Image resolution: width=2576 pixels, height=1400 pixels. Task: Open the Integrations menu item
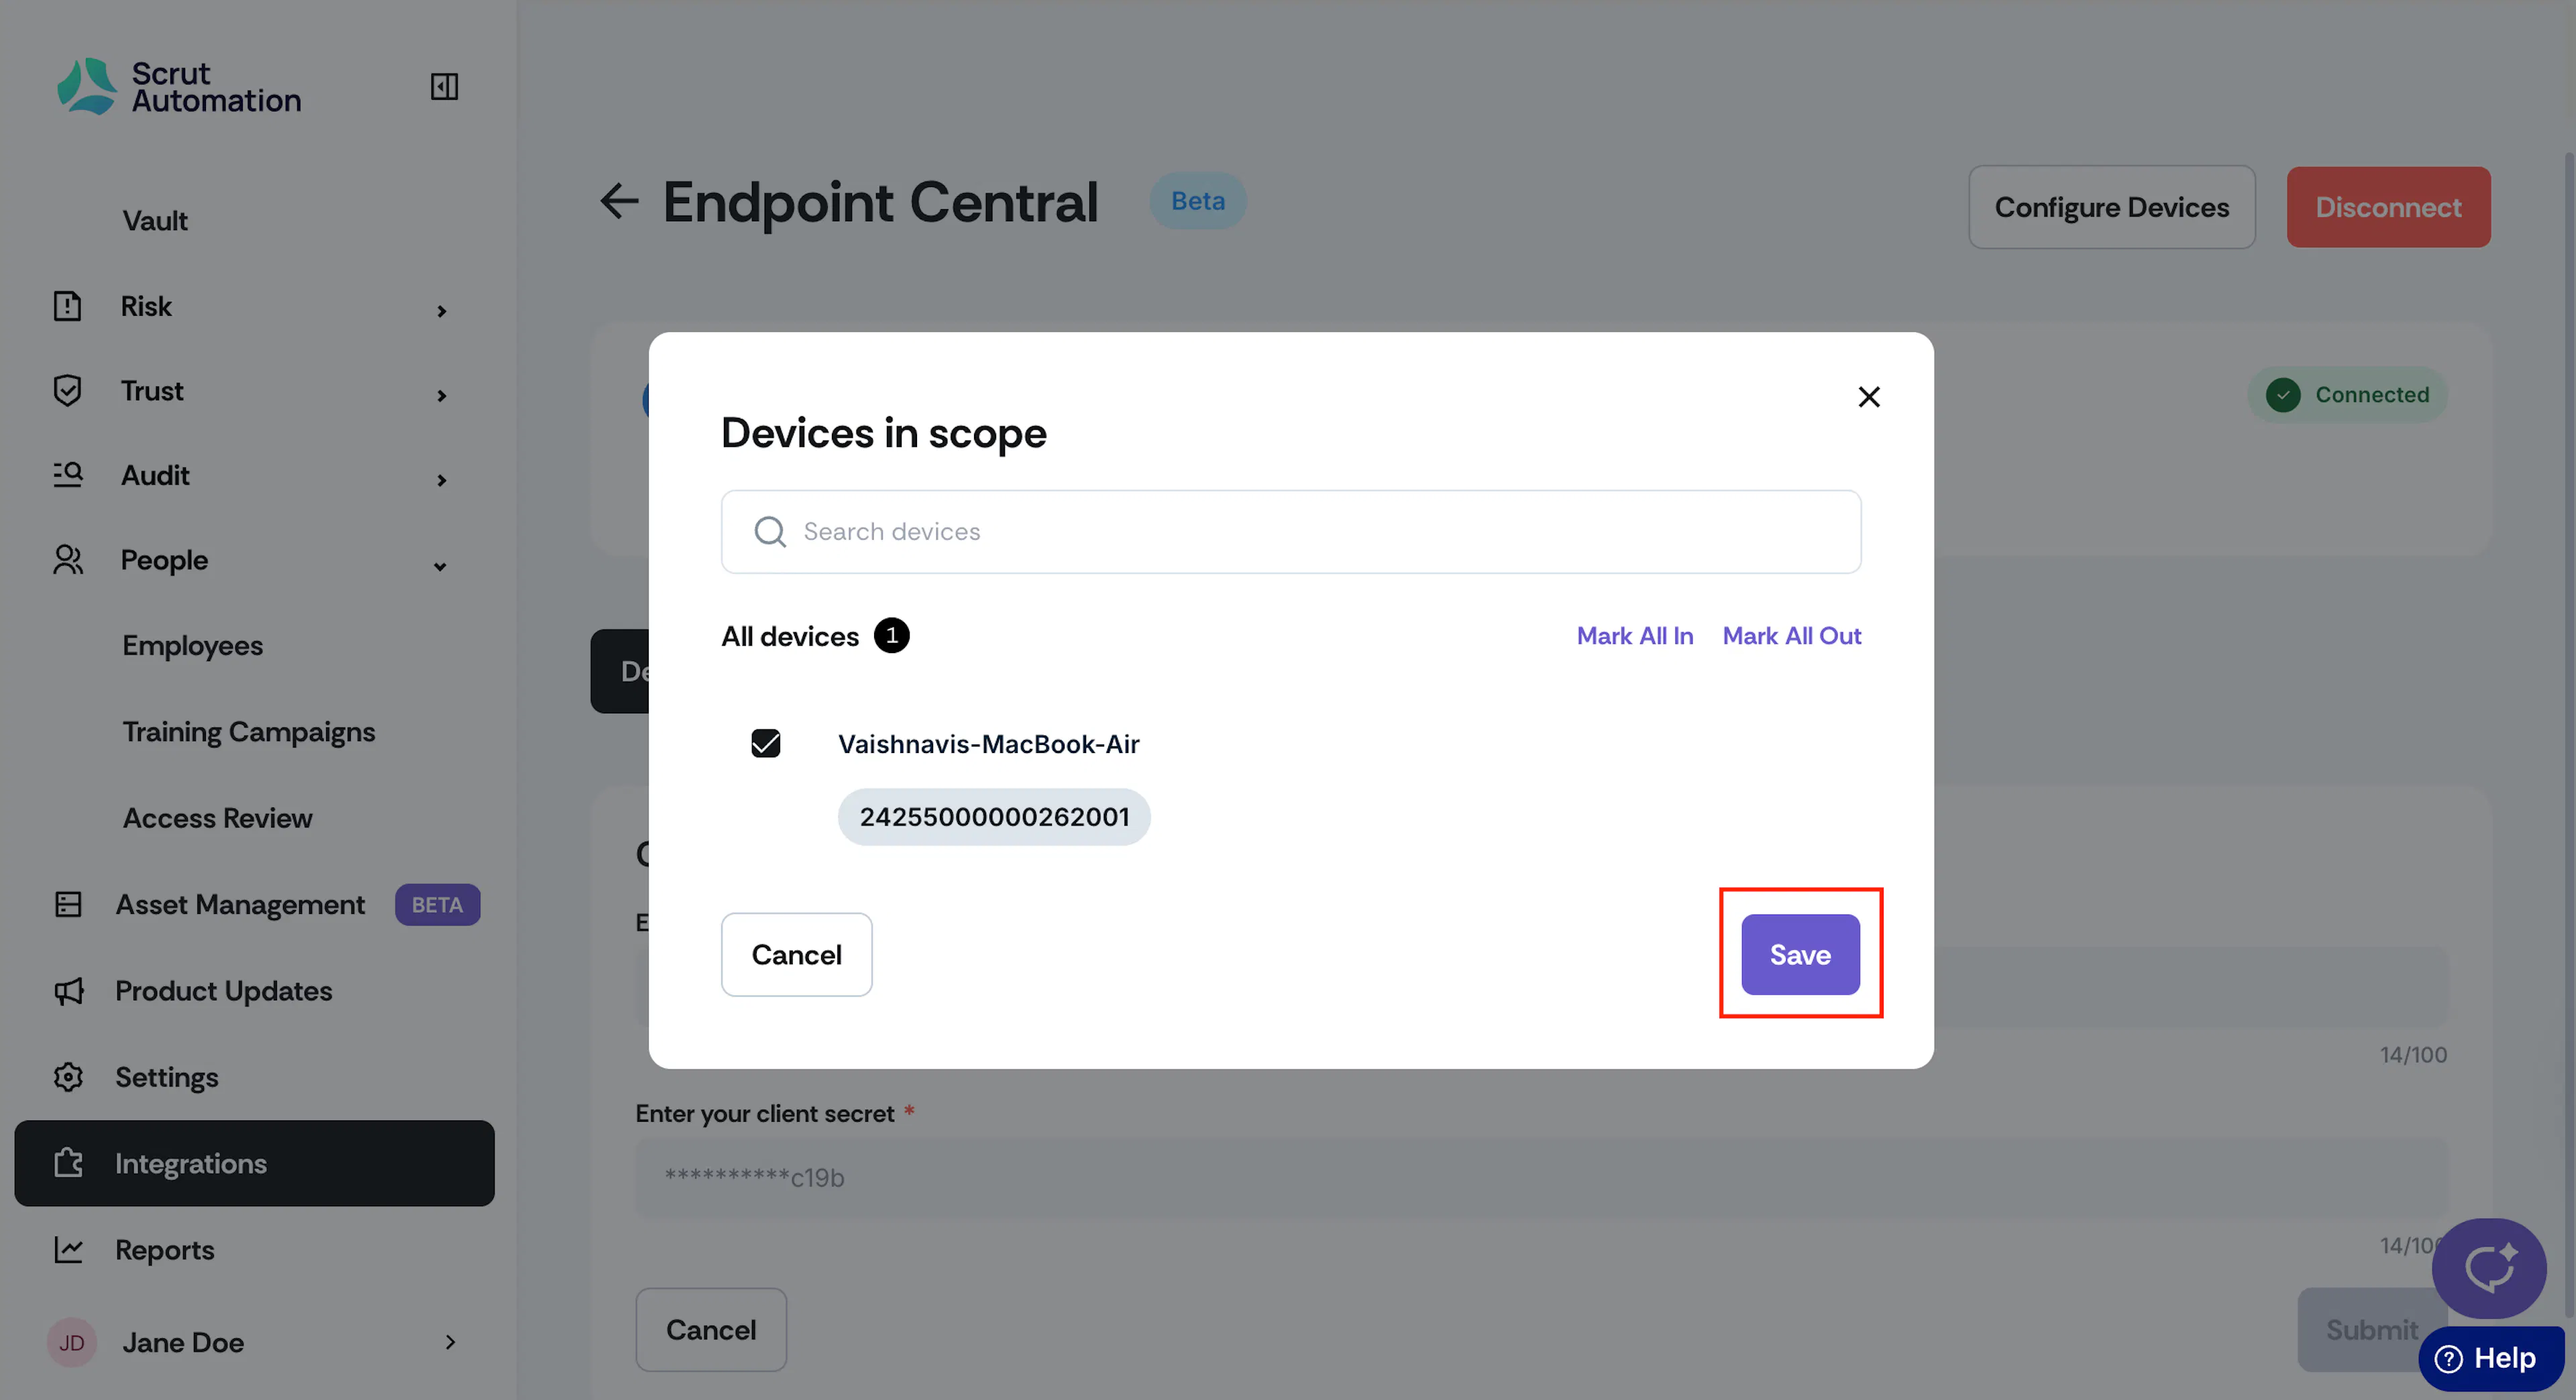pos(254,1163)
